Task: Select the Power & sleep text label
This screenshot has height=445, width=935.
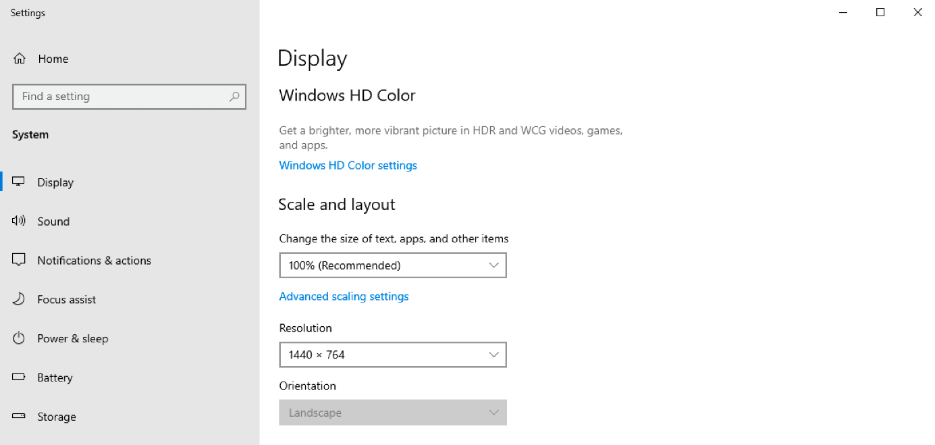Action: tap(72, 339)
